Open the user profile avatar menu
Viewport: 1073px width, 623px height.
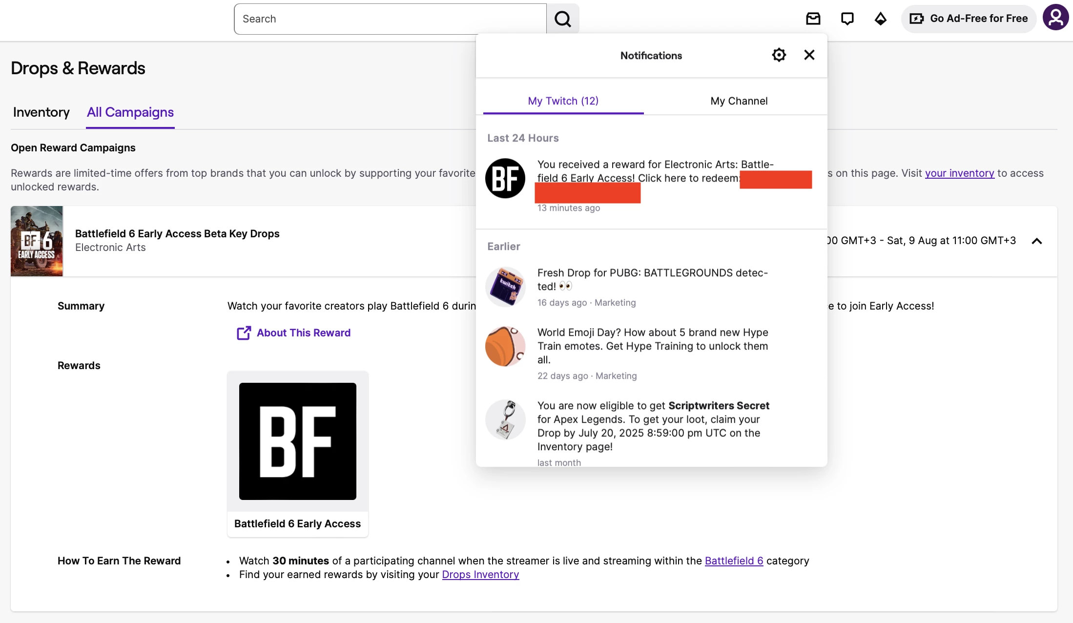1055,18
